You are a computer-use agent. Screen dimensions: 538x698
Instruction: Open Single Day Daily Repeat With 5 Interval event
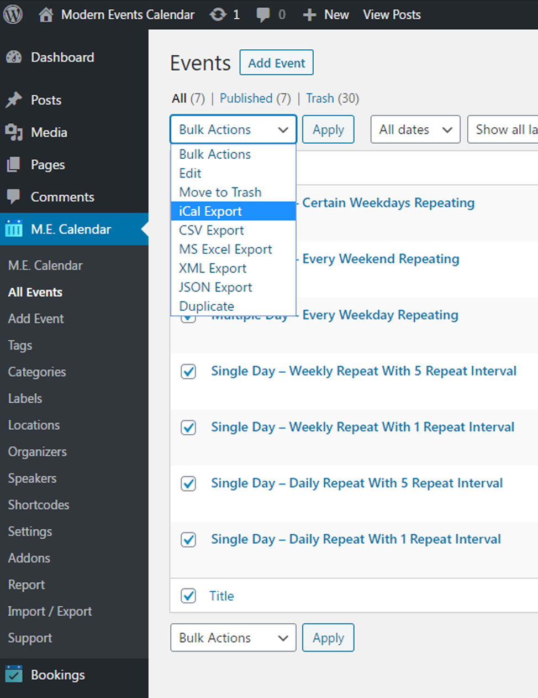pos(357,483)
